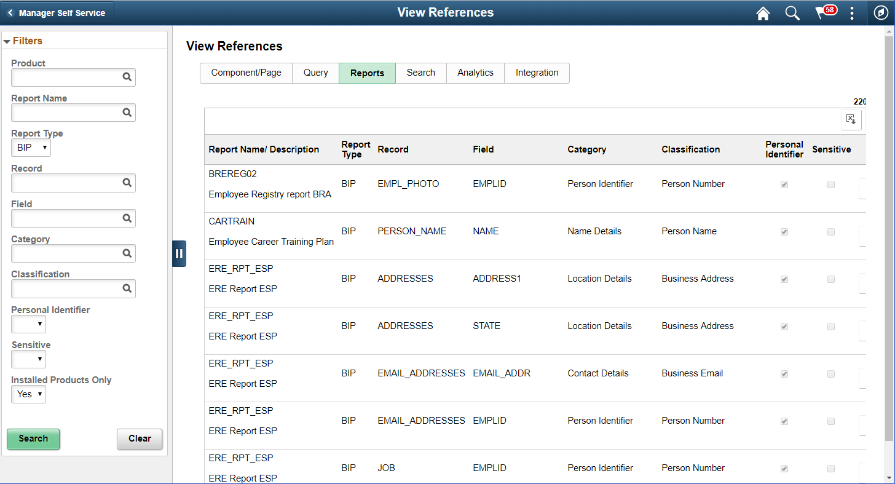Open the Installed Products Only dropdown
The width and height of the screenshot is (895, 484).
[x=28, y=394]
